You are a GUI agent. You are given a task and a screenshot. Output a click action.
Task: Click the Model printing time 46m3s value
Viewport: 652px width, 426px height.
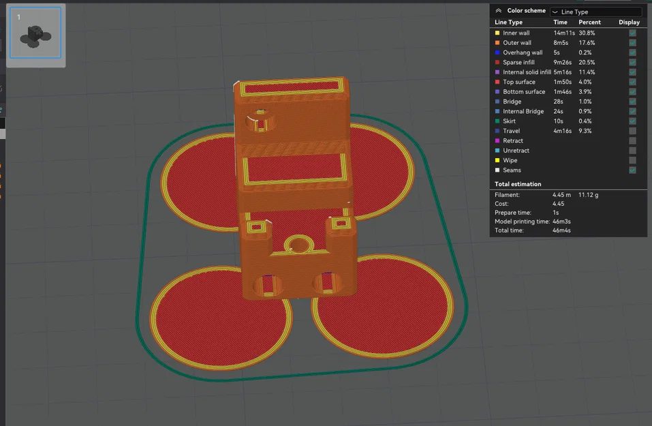(x=561, y=222)
